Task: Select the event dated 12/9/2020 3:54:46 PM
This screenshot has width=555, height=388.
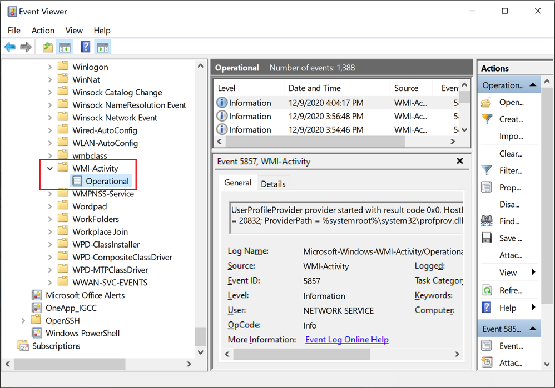Action: click(336, 130)
